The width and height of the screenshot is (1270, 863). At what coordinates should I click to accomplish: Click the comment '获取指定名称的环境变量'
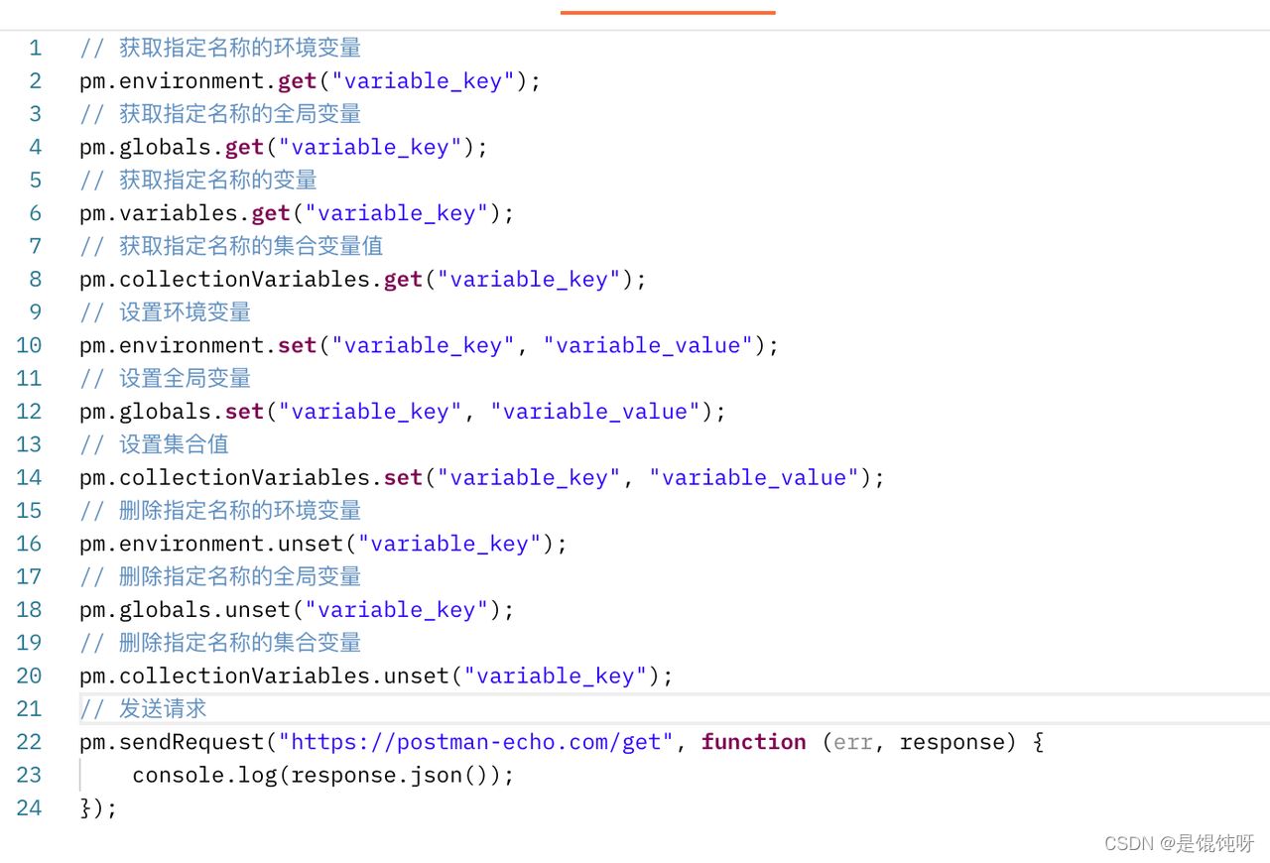(240, 48)
